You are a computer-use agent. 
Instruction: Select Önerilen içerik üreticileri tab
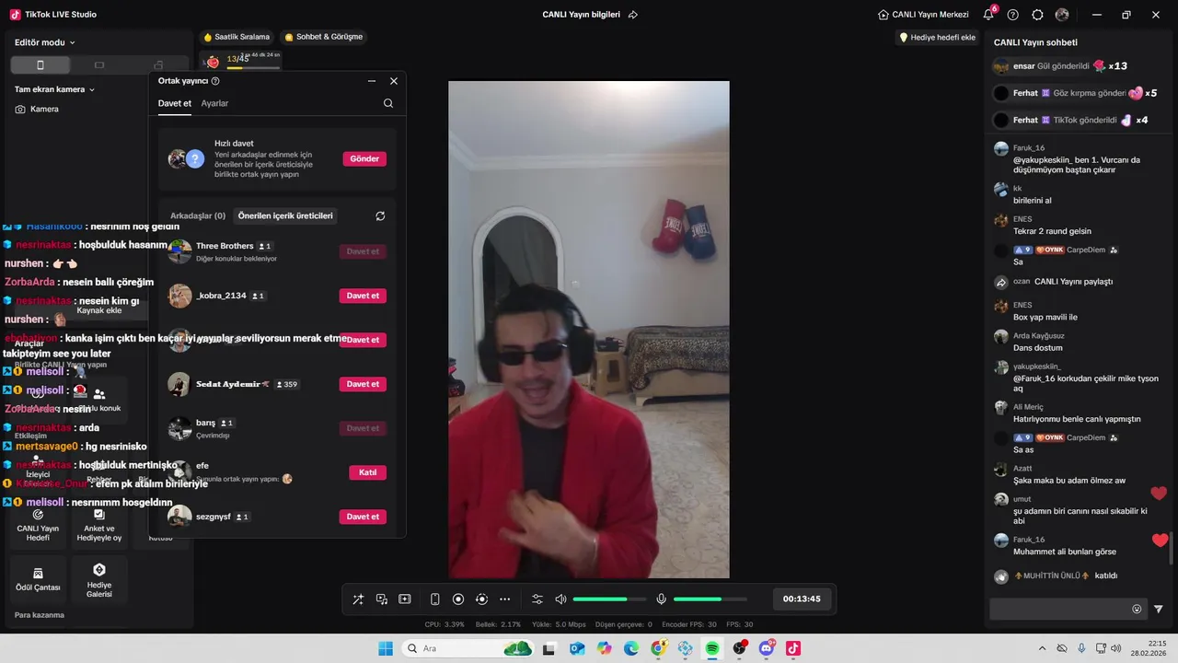pos(285,215)
